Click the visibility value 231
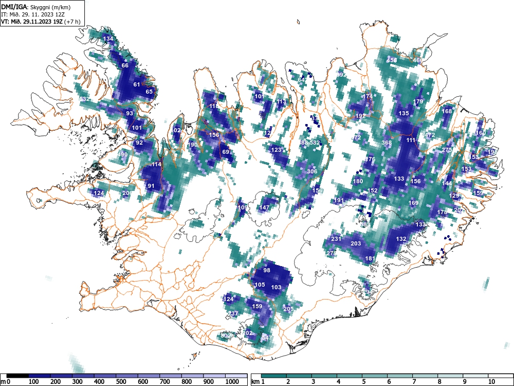The height and width of the screenshot is (386, 514). (336, 239)
